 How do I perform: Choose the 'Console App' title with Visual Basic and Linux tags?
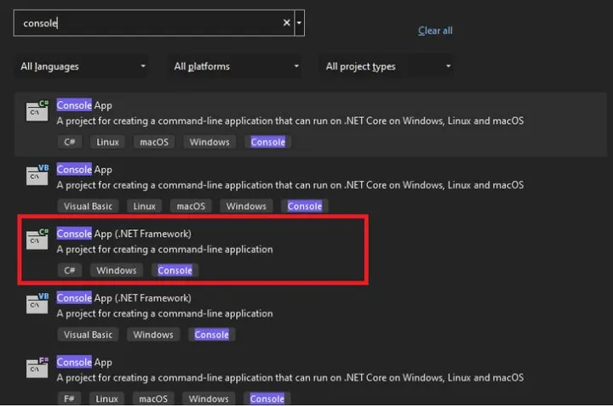(84, 169)
